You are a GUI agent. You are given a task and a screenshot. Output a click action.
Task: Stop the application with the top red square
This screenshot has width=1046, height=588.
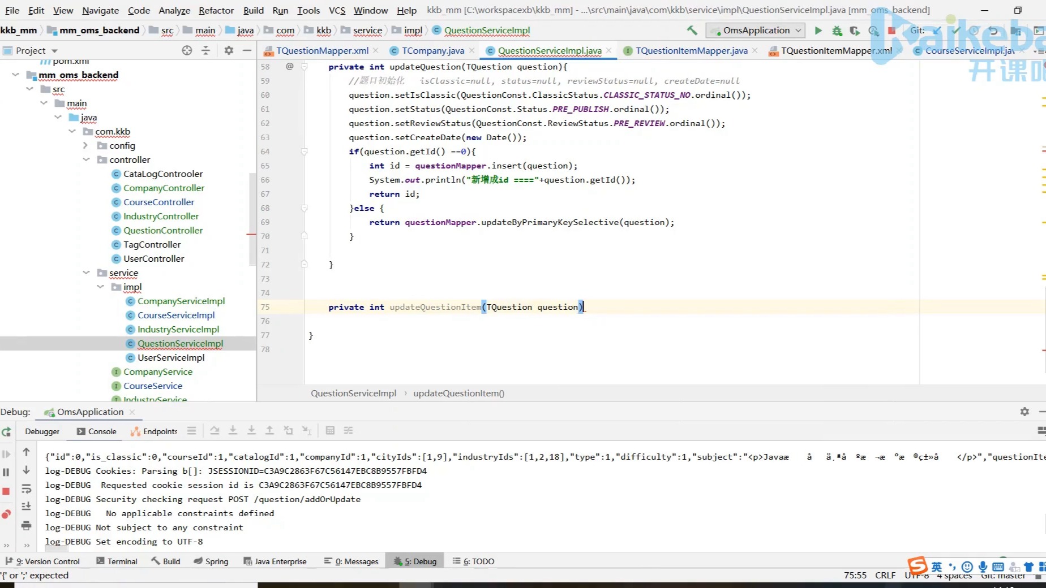892,31
